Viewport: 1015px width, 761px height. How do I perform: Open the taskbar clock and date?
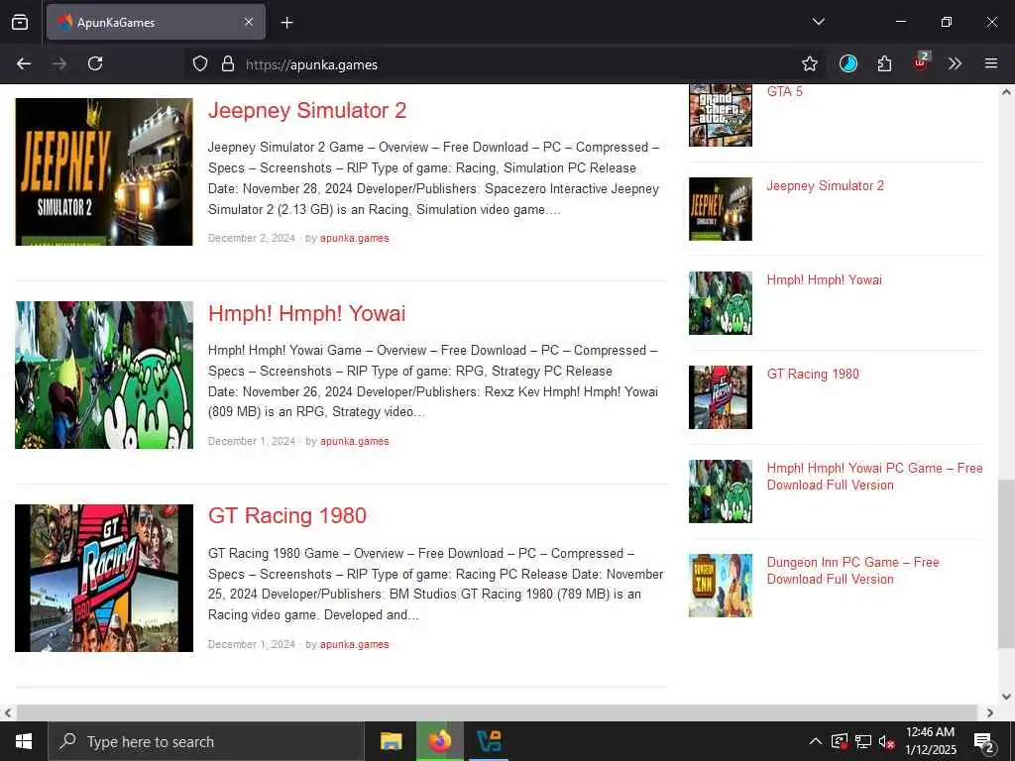pyautogui.click(x=930, y=741)
